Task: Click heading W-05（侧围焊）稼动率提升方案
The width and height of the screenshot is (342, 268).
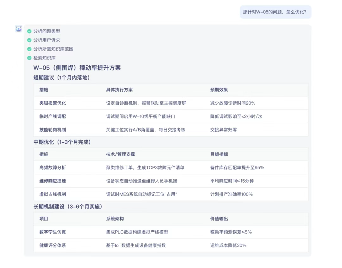Action: click(x=77, y=68)
